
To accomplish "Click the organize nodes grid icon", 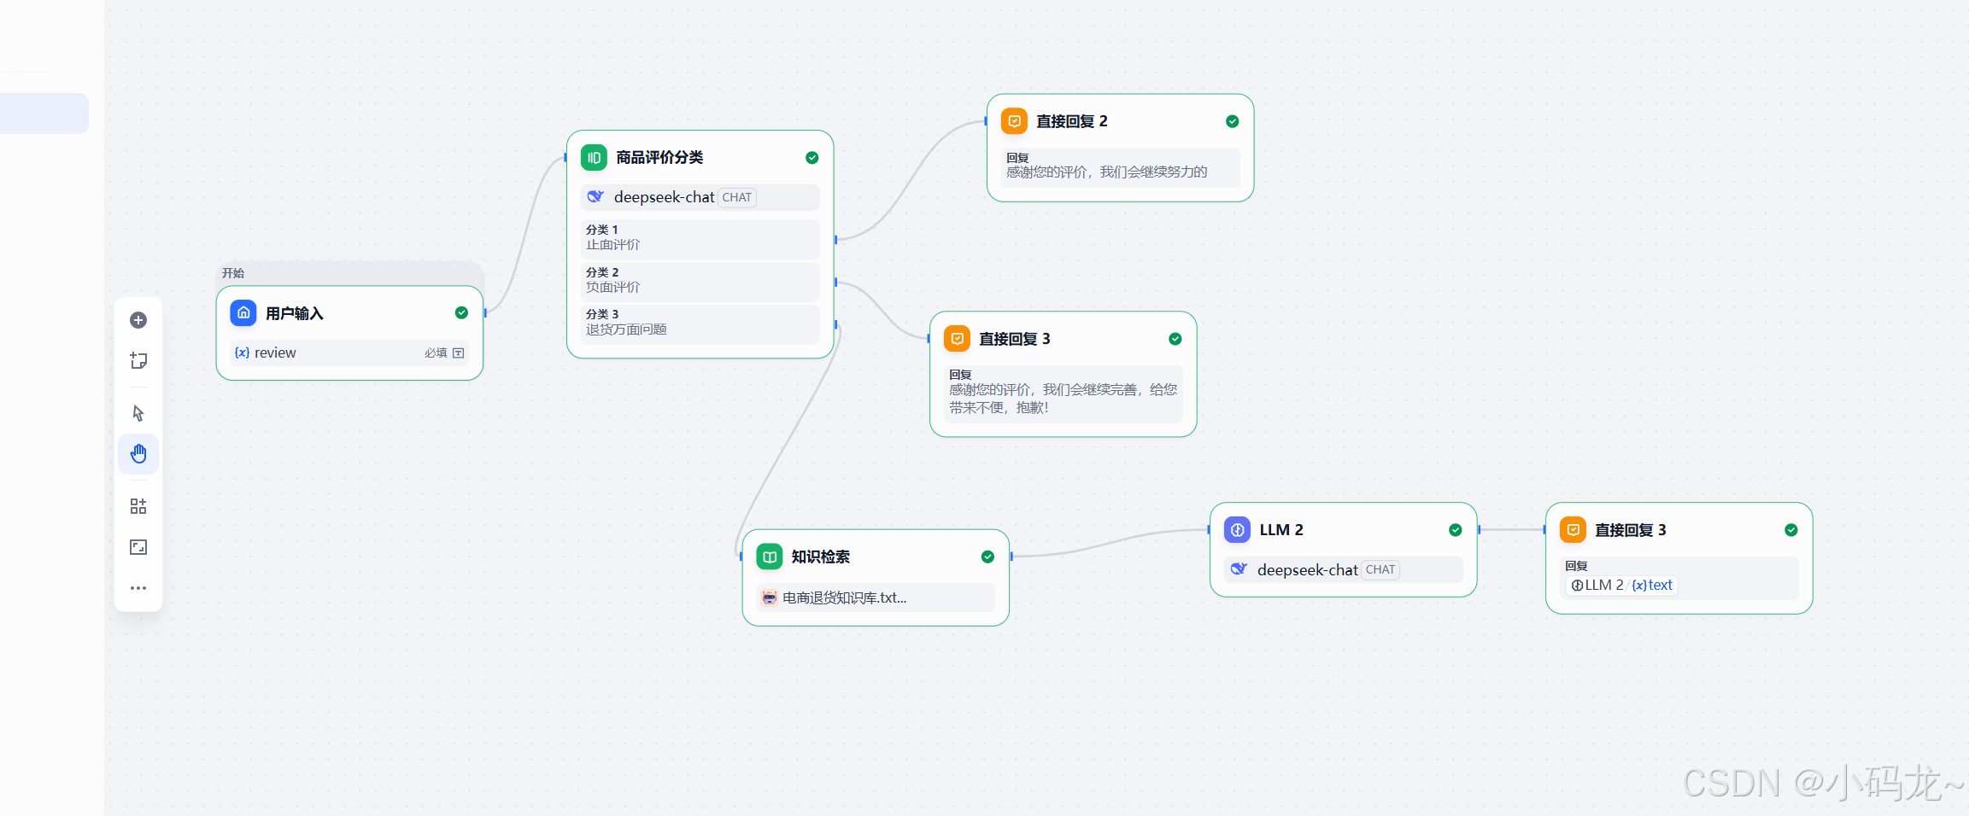I will click(138, 506).
